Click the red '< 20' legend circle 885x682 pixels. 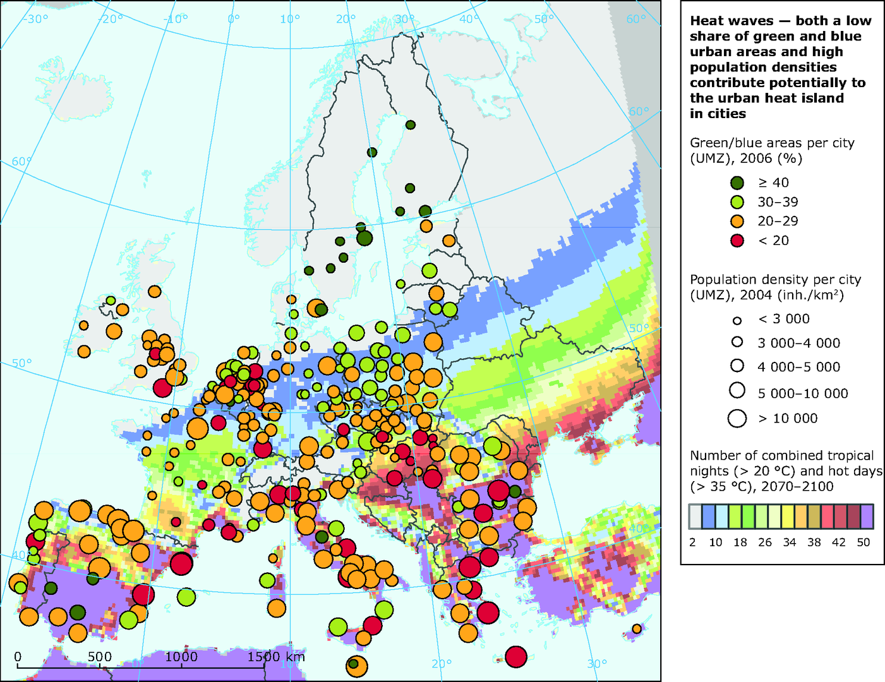click(737, 241)
